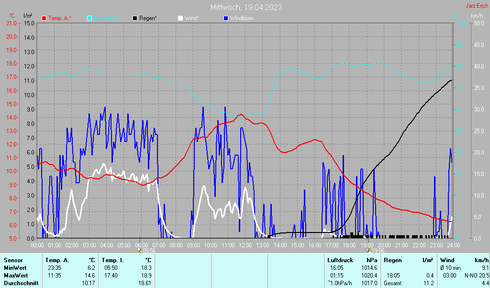Image resolution: width=490 pixels, height=288 pixels.
Task: Click the sunrise marker at 05:56
Action: [x=140, y=250]
